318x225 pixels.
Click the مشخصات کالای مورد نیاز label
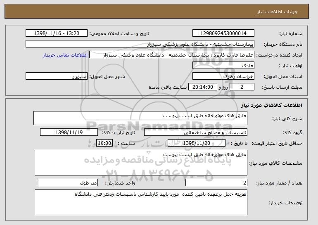pos(275,163)
